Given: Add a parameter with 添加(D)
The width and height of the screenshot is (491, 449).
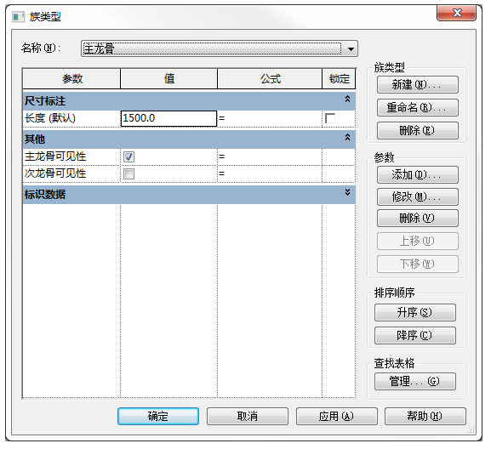Looking at the screenshot, I should click(418, 175).
